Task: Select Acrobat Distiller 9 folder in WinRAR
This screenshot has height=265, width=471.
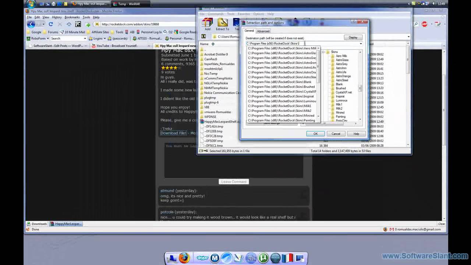Action: point(216,54)
